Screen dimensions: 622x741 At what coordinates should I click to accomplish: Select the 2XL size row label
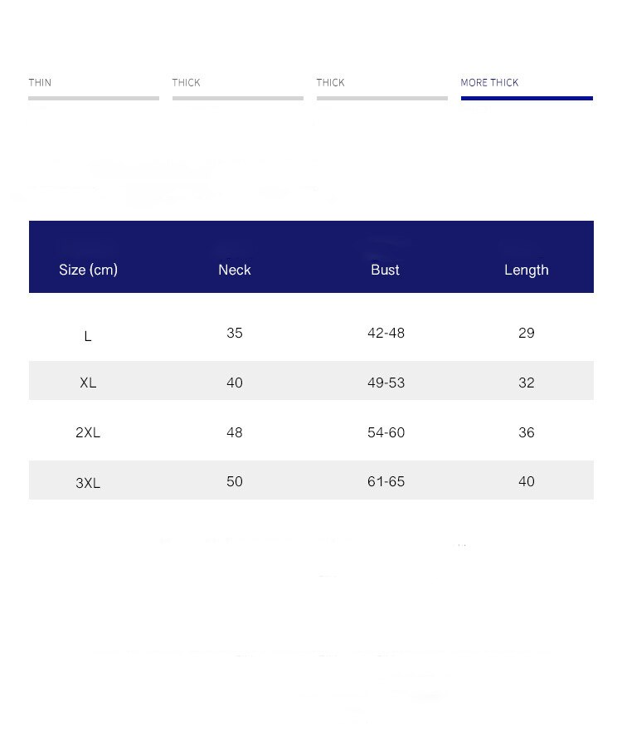(x=88, y=432)
